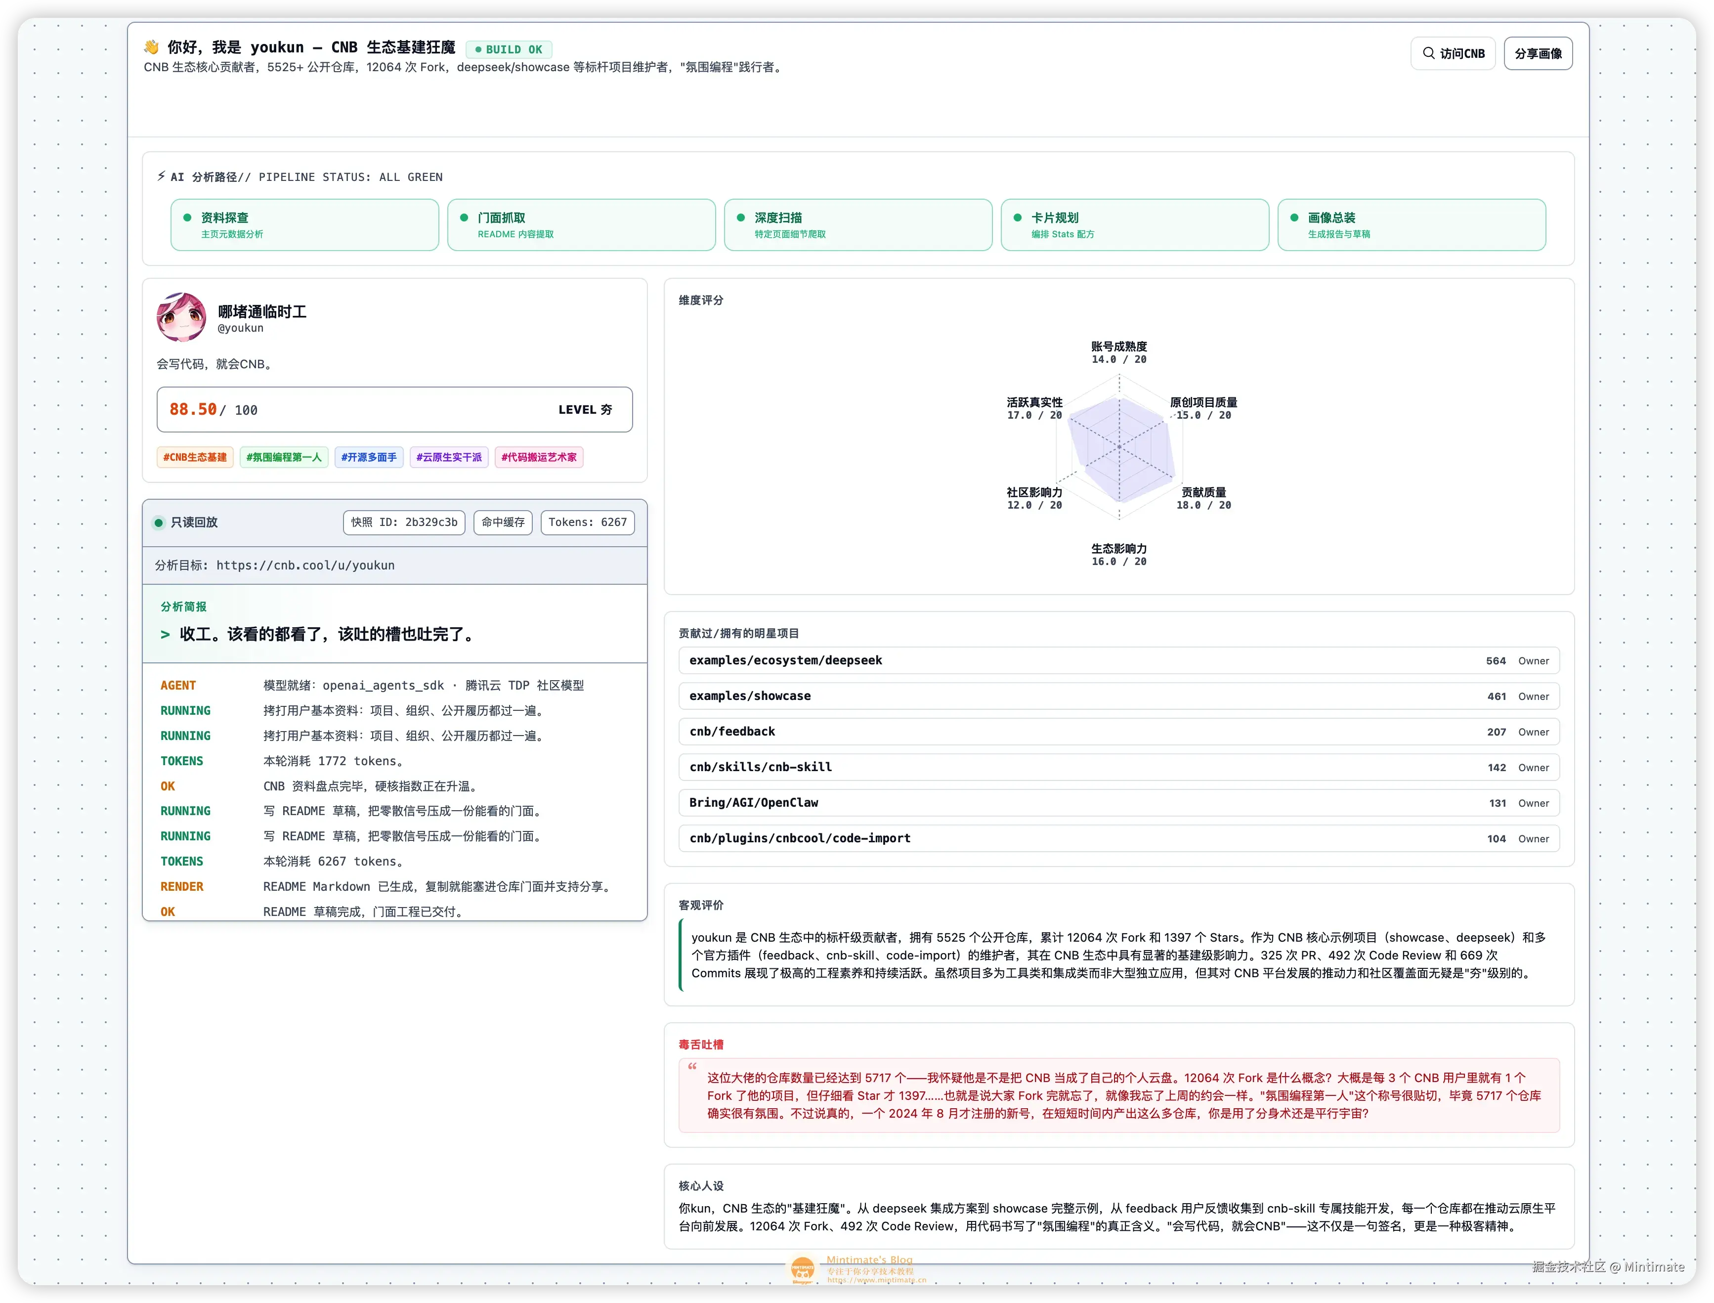
Task: Click the 毒舌吐槽 heading
Action: (x=700, y=1045)
